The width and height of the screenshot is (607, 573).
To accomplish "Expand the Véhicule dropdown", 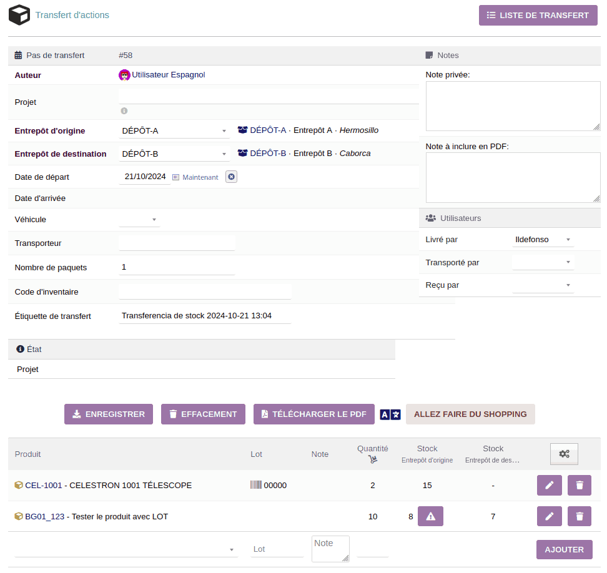I will pyautogui.click(x=139, y=220).
